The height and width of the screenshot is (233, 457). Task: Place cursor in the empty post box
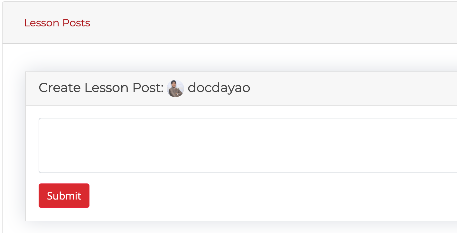tap(247, 145)
